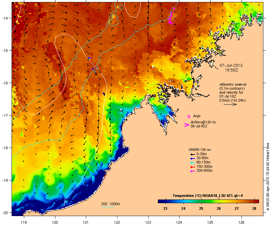Click the IMOS copyright timestamp text
This screenshot has height=225, width=272.
[268, 177]
